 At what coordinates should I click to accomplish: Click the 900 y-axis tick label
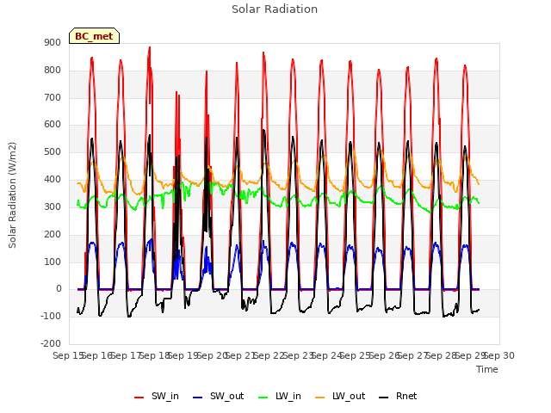click(x=53, y=42)
